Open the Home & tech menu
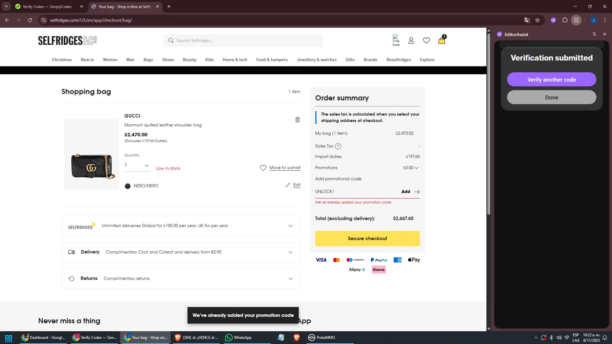Screen dimensions: 612x344 pos(235,60)
